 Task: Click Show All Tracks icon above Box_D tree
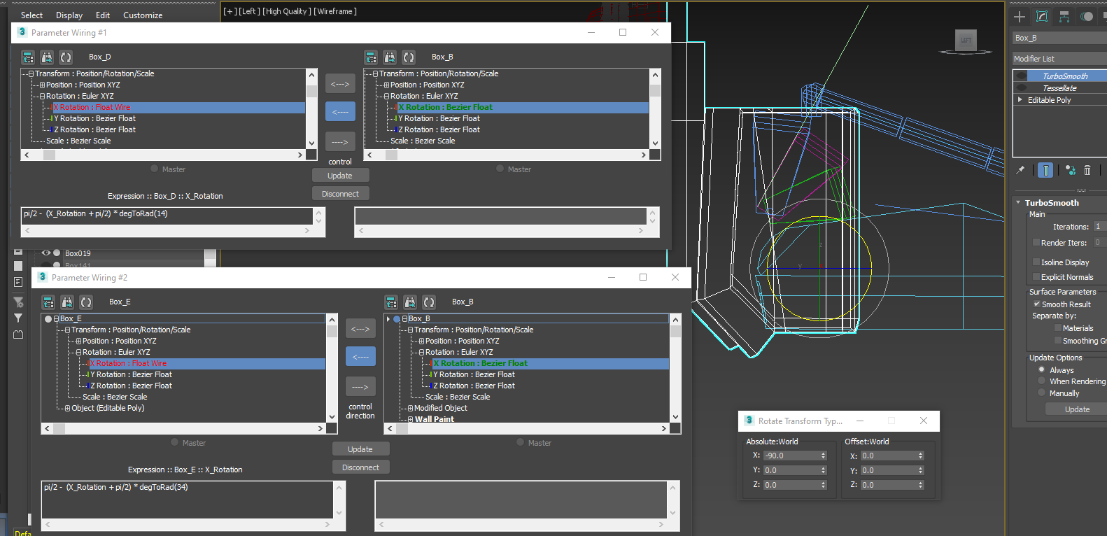point(28,57)
